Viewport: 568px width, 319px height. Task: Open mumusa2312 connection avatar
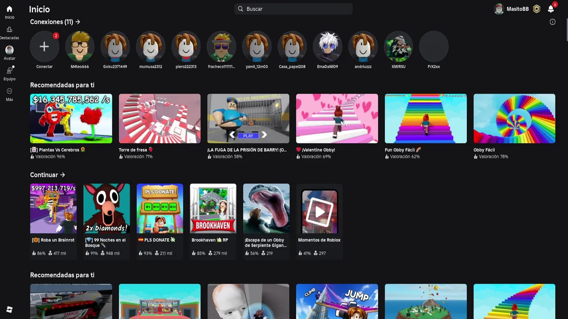pyautogui.click(x=150, y=46)
